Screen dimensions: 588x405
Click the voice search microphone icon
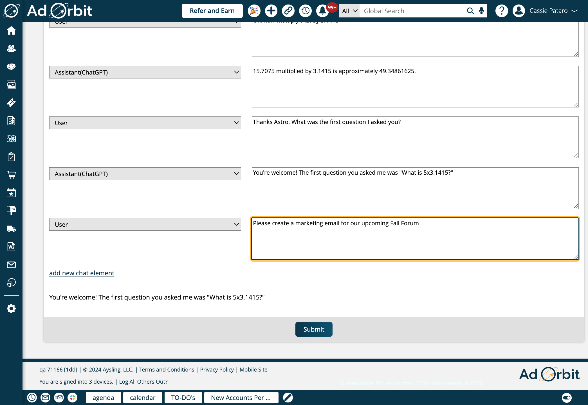tap(482, 11)
